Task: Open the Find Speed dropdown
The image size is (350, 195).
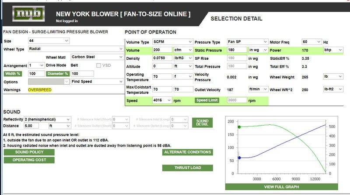Action: tap(97, 82)
